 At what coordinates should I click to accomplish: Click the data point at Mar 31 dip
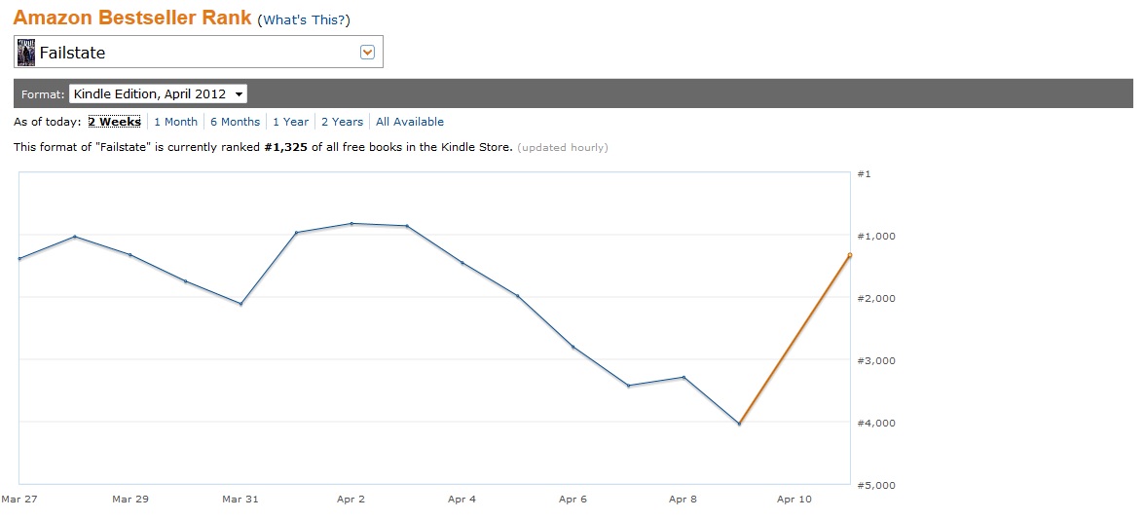(240, 304)
